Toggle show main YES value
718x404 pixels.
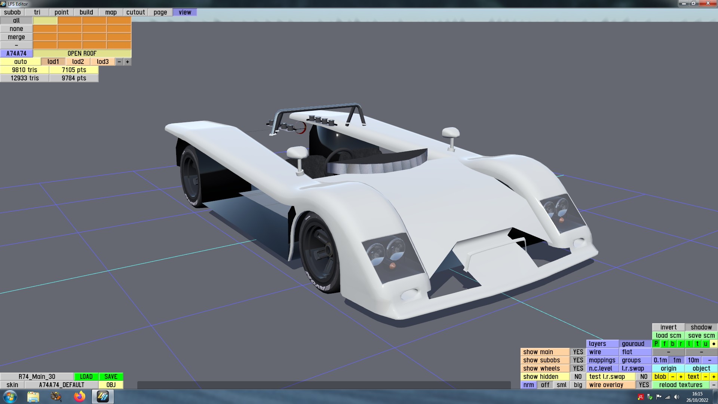(x=578, y=352)
